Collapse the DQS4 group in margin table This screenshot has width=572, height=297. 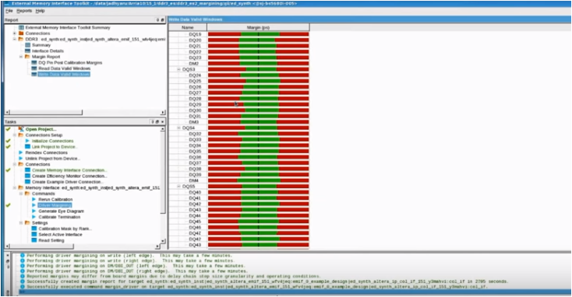pyautogui.click(x=178, y=128)
